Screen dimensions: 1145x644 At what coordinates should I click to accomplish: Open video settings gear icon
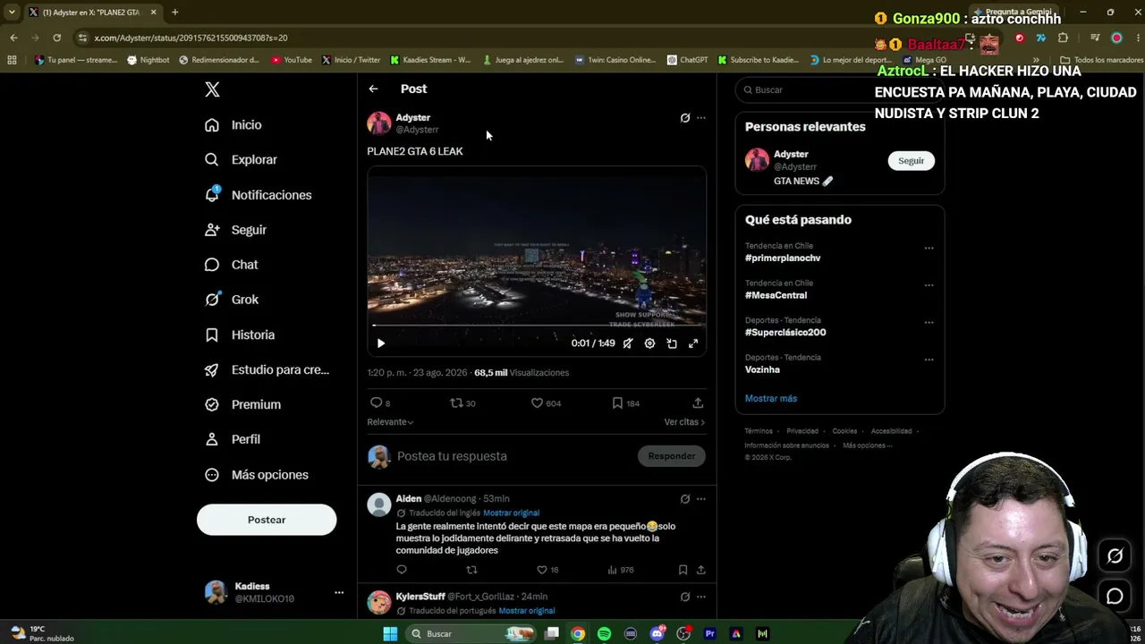click(649, 343)
